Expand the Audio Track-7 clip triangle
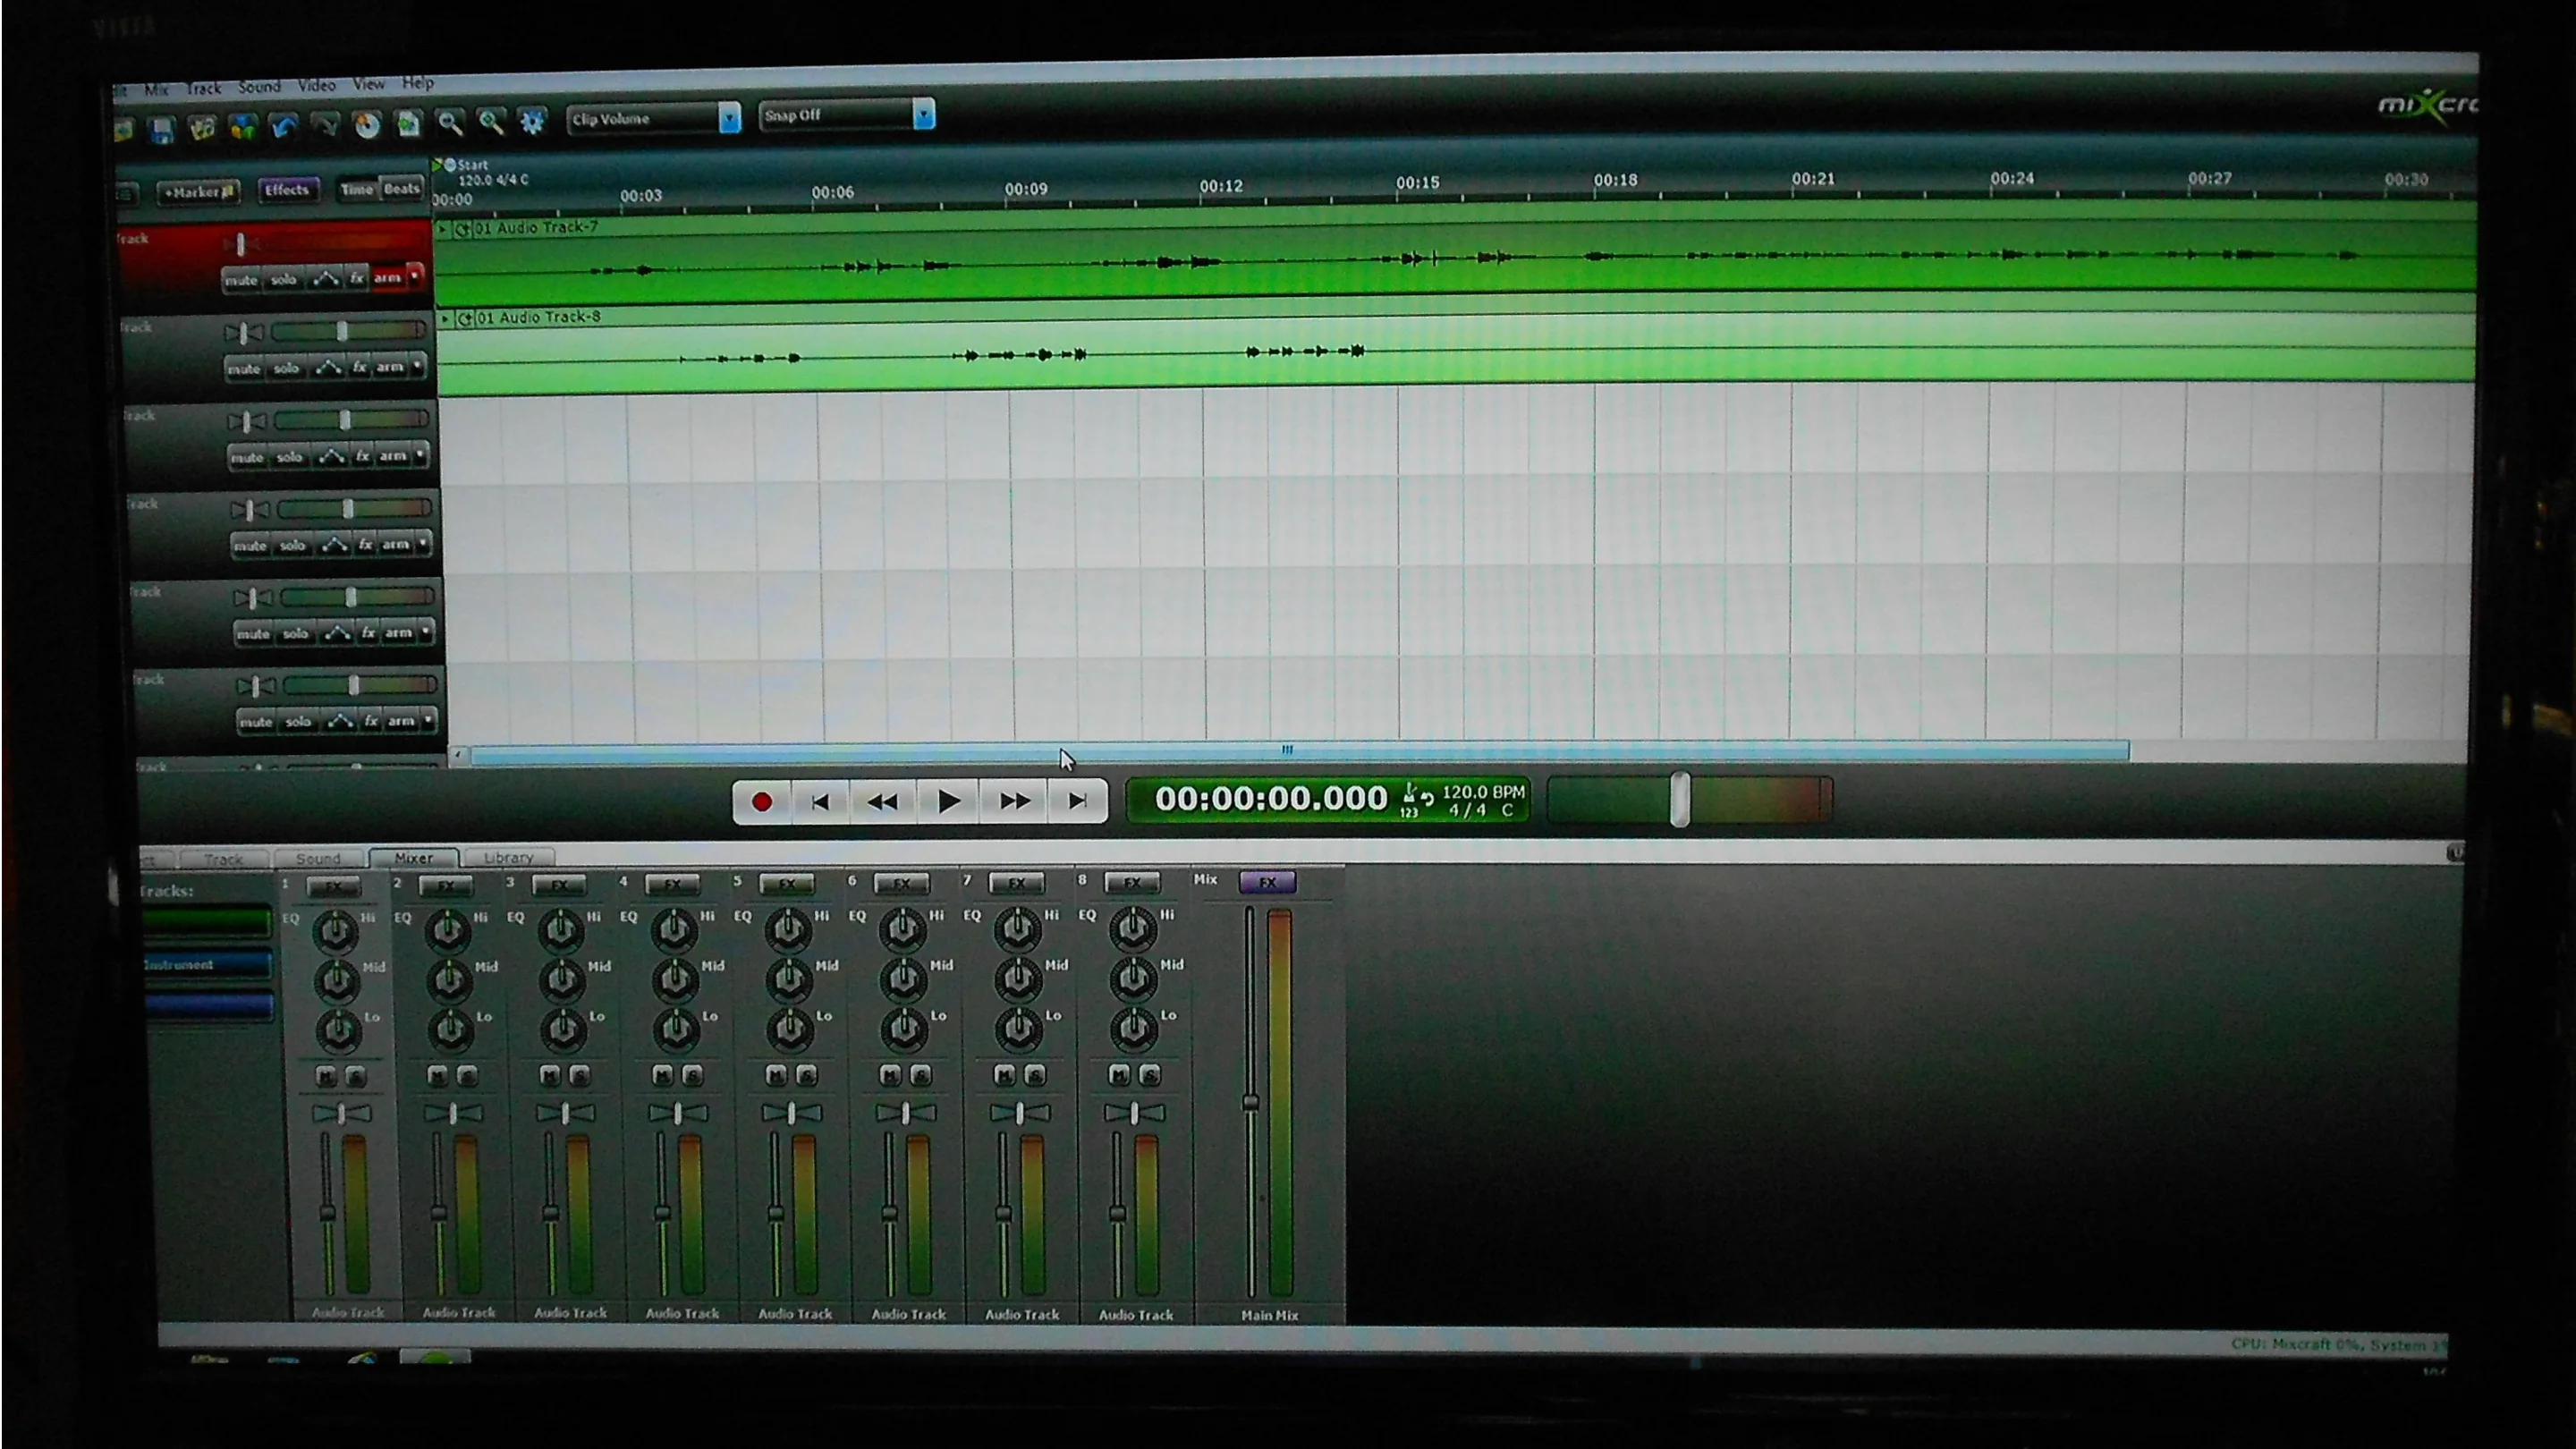 tap(444, 229)
